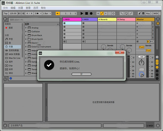Open the 1 Bar quantization dropdown
The image size is (163, 131).
tap(47, 14)
